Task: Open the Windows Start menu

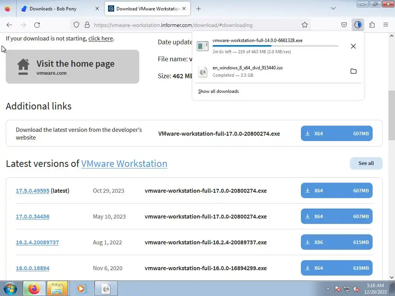Action: [x=10, y=288]
